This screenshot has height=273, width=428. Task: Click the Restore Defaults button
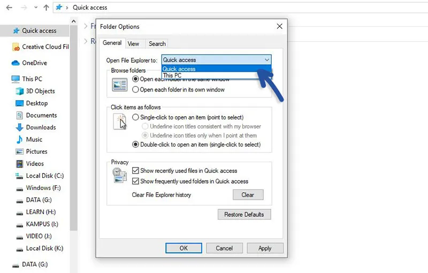tap(244, 215)
